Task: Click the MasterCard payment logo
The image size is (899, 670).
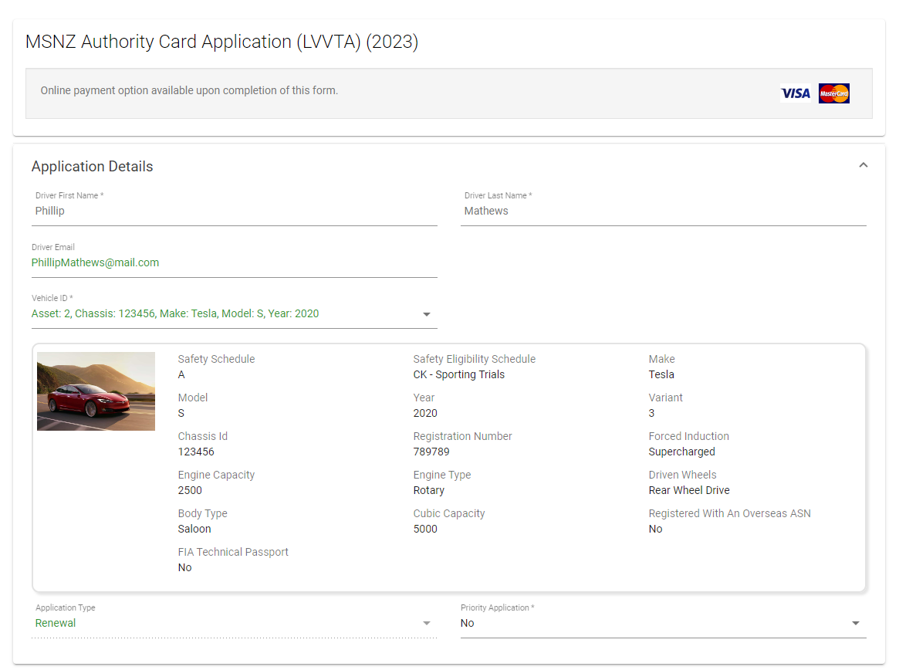Action: (834, 93)
